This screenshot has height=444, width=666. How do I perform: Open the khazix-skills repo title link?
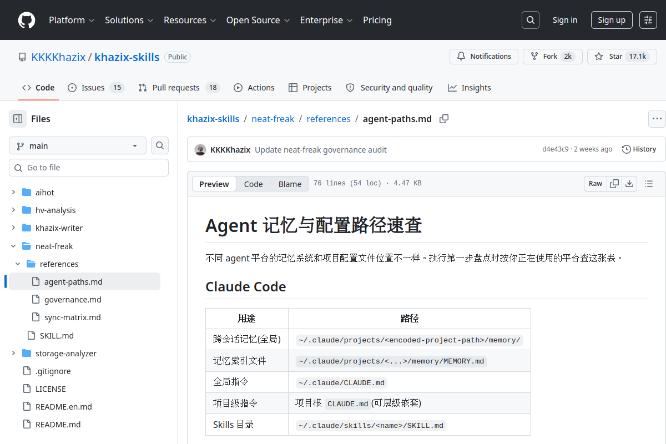click(127, 57)
